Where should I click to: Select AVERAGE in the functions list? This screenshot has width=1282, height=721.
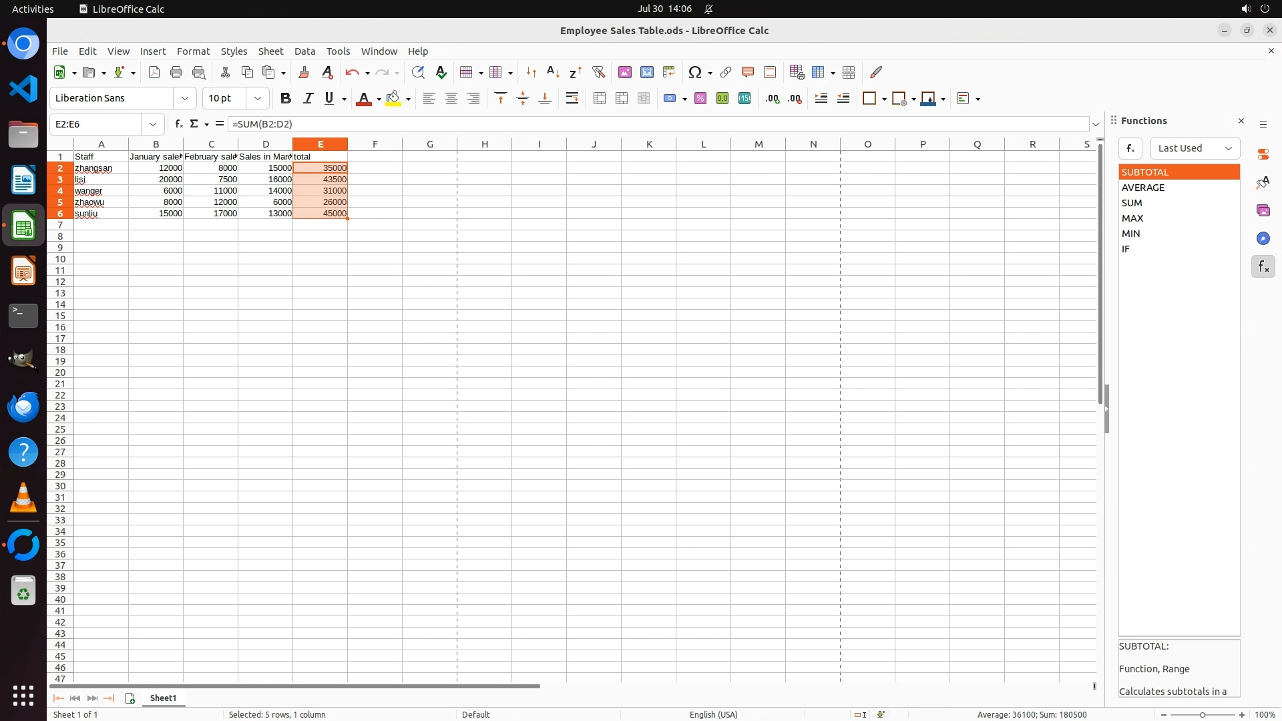1143,188
